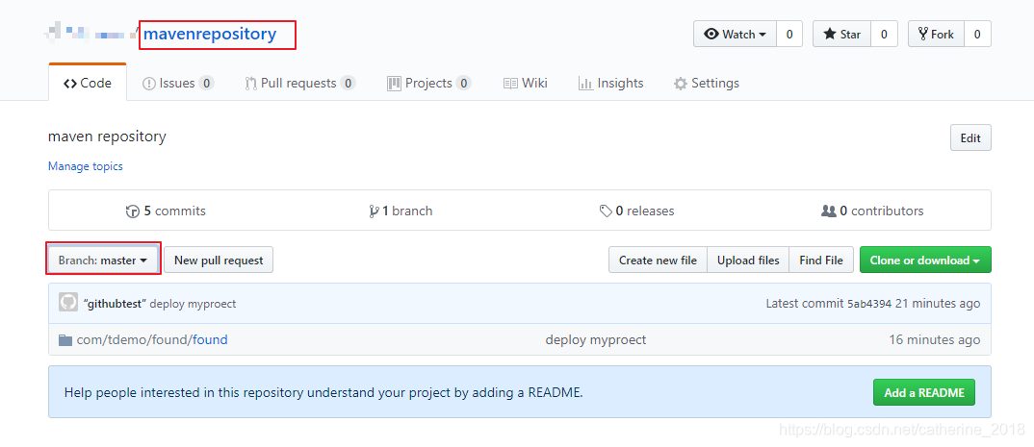Click Create new file
1034x447 pixels.
click(658, 261)
